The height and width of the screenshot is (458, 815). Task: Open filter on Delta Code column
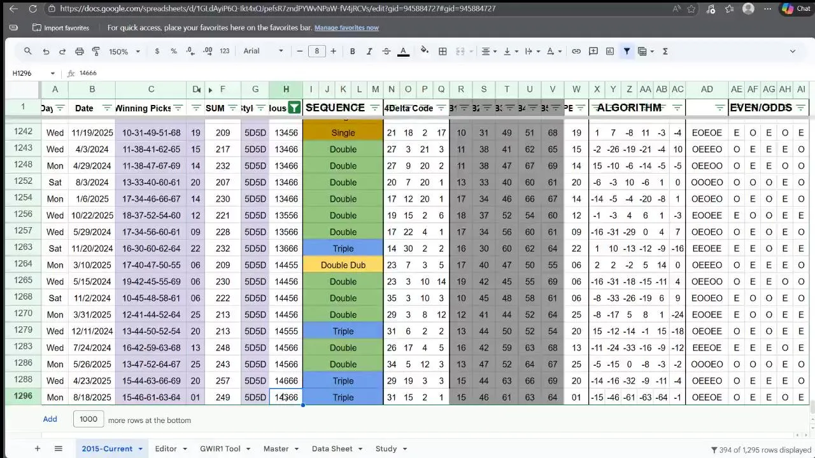tap(441, 108)
